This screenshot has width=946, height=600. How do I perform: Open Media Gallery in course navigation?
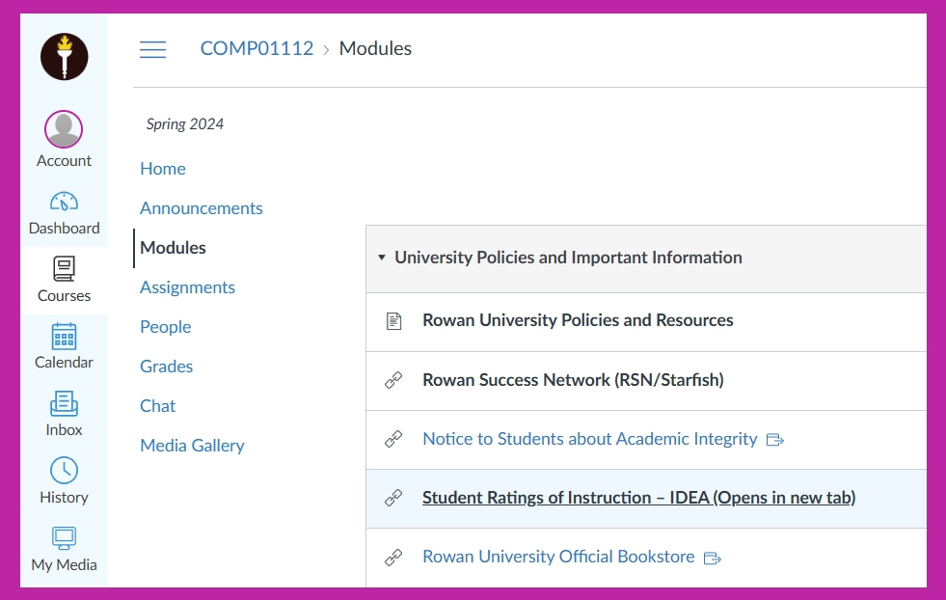(192, 446)
